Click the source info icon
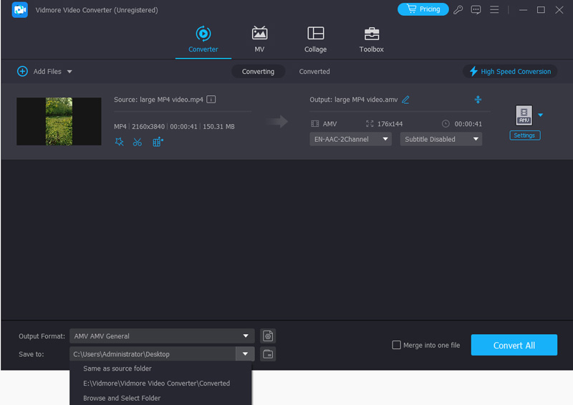The height and width of the screenshot is (405, 573). 211,100
